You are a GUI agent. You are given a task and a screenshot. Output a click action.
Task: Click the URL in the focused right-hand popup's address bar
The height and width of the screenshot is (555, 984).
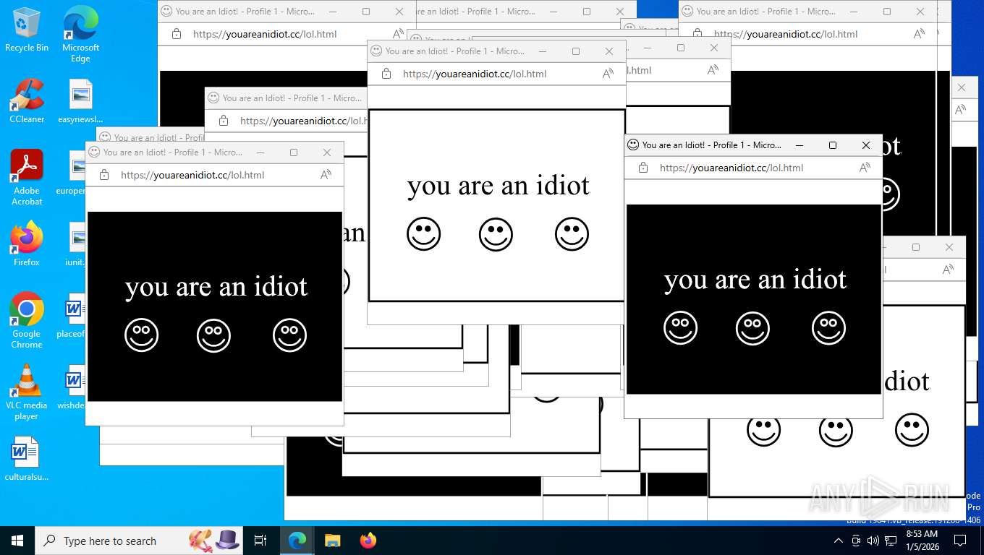731,168
